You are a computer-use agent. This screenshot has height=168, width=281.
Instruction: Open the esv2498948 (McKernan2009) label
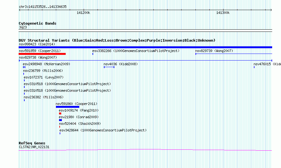tap(47, 64)
